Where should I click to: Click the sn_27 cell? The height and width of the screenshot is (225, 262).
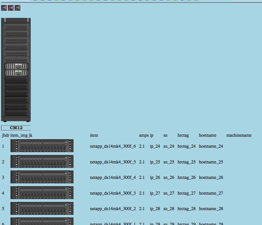point(169,193)
